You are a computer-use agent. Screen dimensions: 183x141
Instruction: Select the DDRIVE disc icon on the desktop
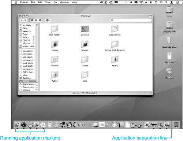pyautogui.click(x=169, y=71)
